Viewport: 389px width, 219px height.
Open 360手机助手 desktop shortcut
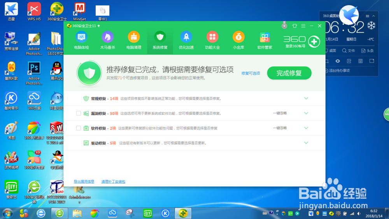click(34, 130)
